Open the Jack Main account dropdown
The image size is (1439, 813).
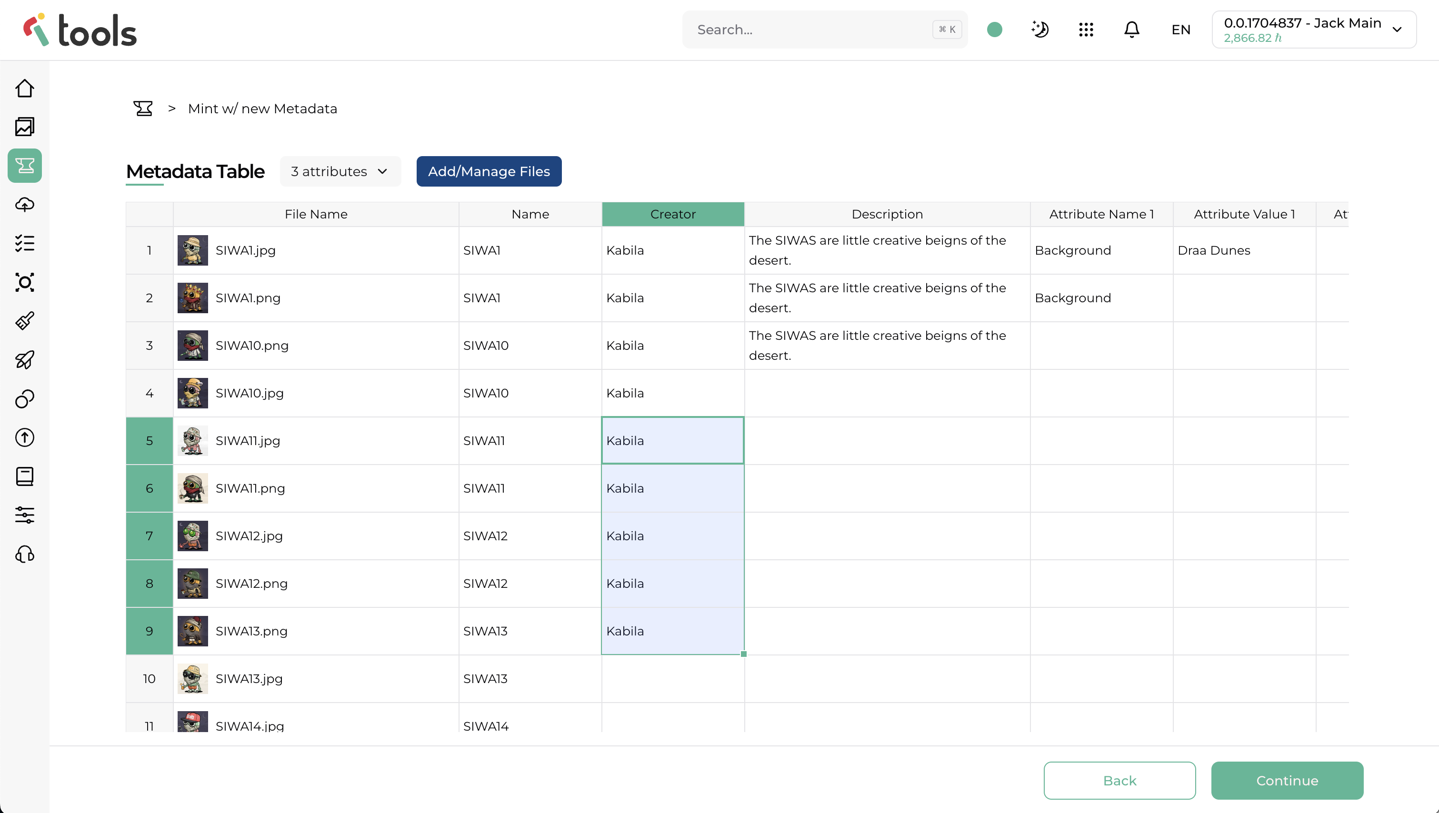1313,30
